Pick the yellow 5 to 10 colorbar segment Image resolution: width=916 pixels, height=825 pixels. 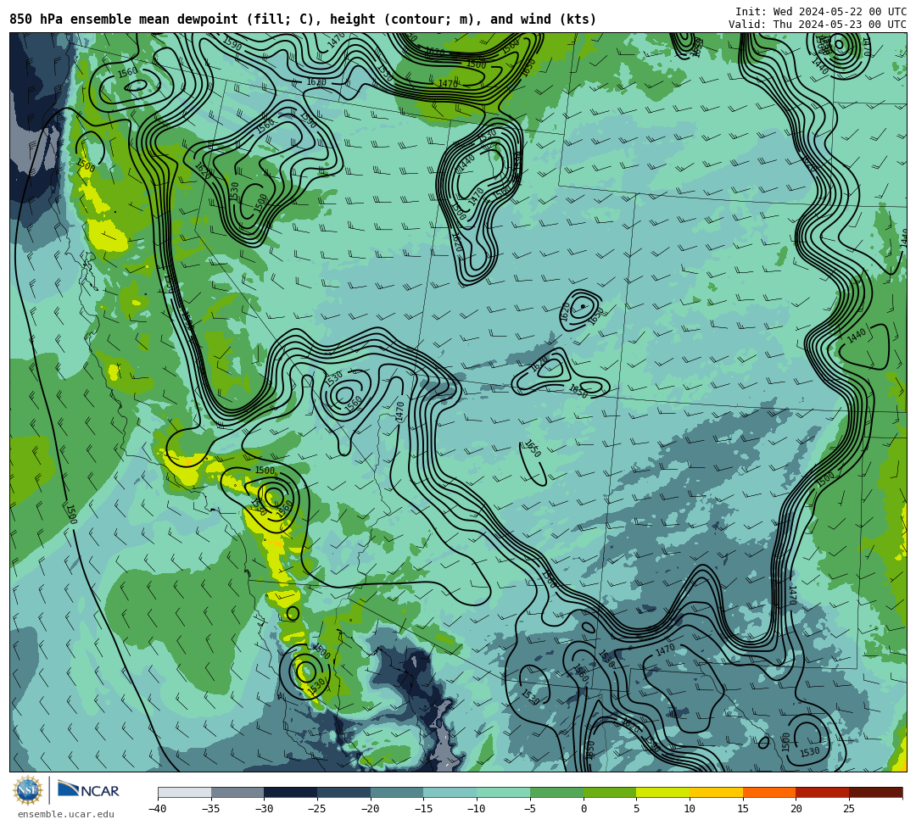[x=663, y=793]
